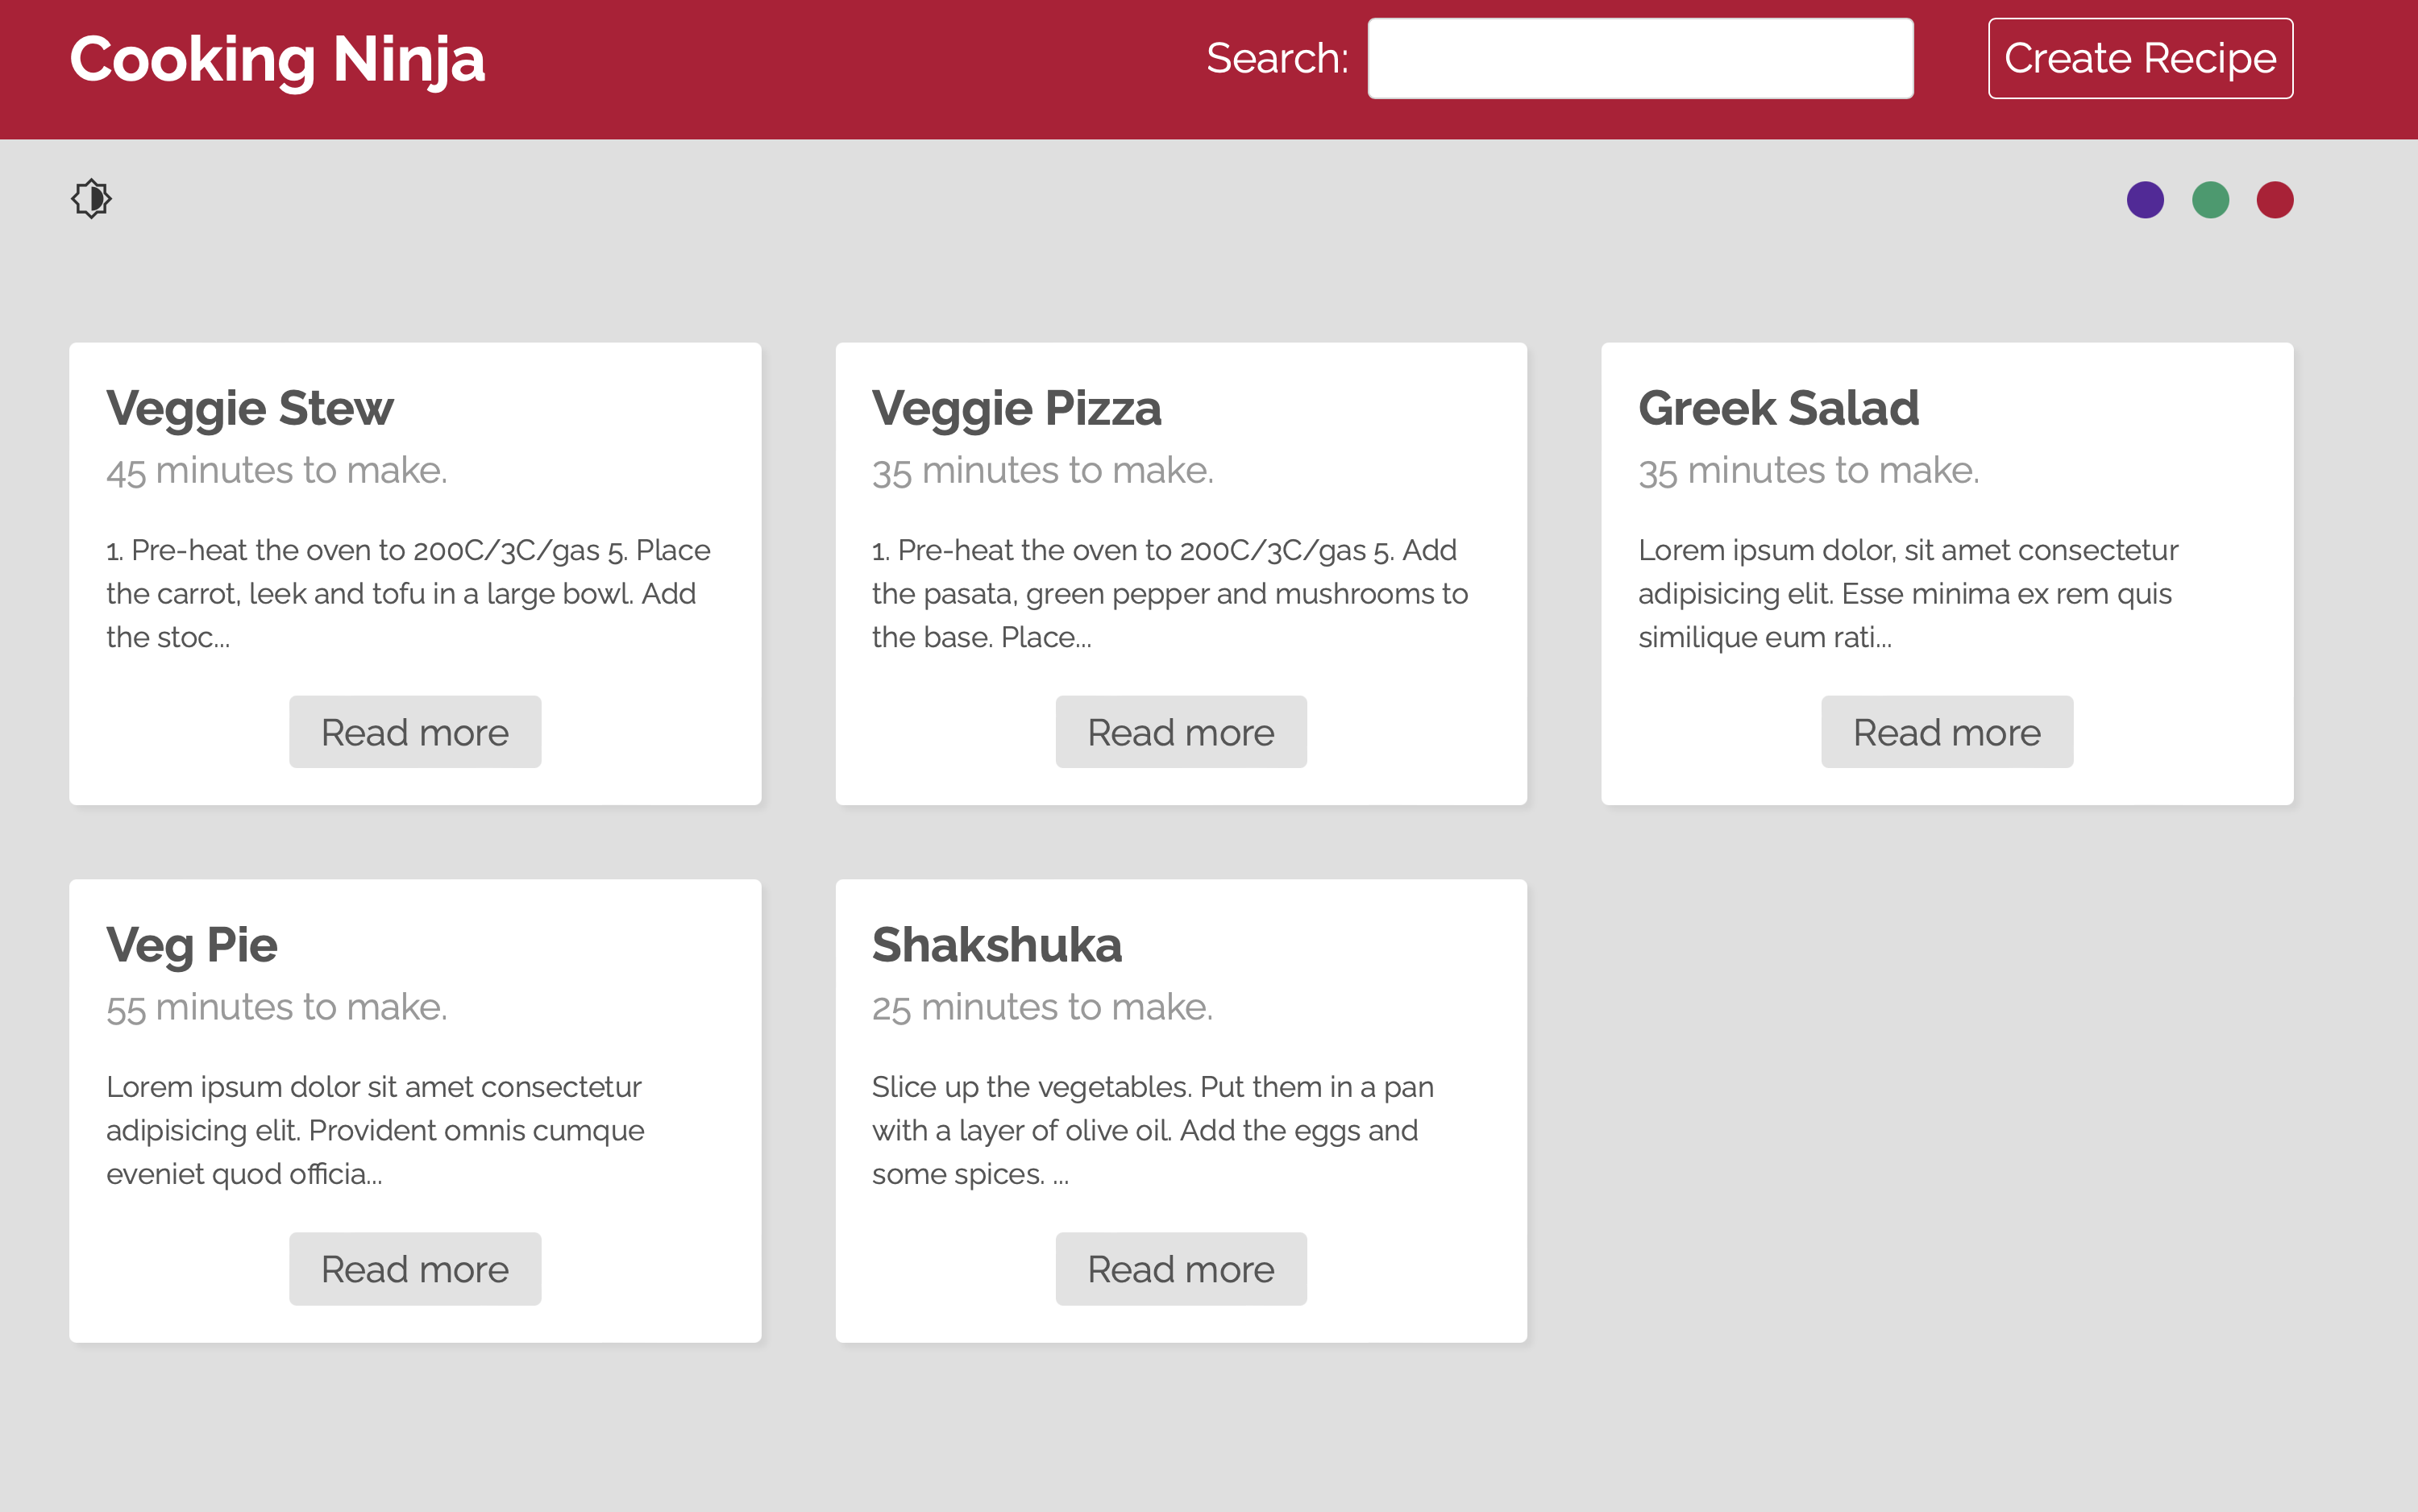
Task: Select the red theme color circle
Action: point(2275,200)
